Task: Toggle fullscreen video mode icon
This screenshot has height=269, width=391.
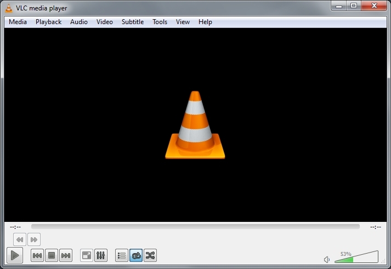Action: (87, 255)
